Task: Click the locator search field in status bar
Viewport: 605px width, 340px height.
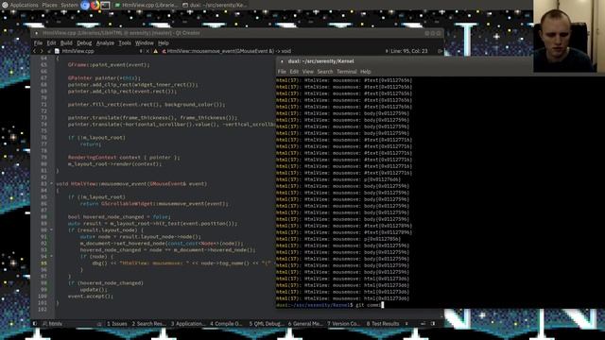Action: pos(72,324)
